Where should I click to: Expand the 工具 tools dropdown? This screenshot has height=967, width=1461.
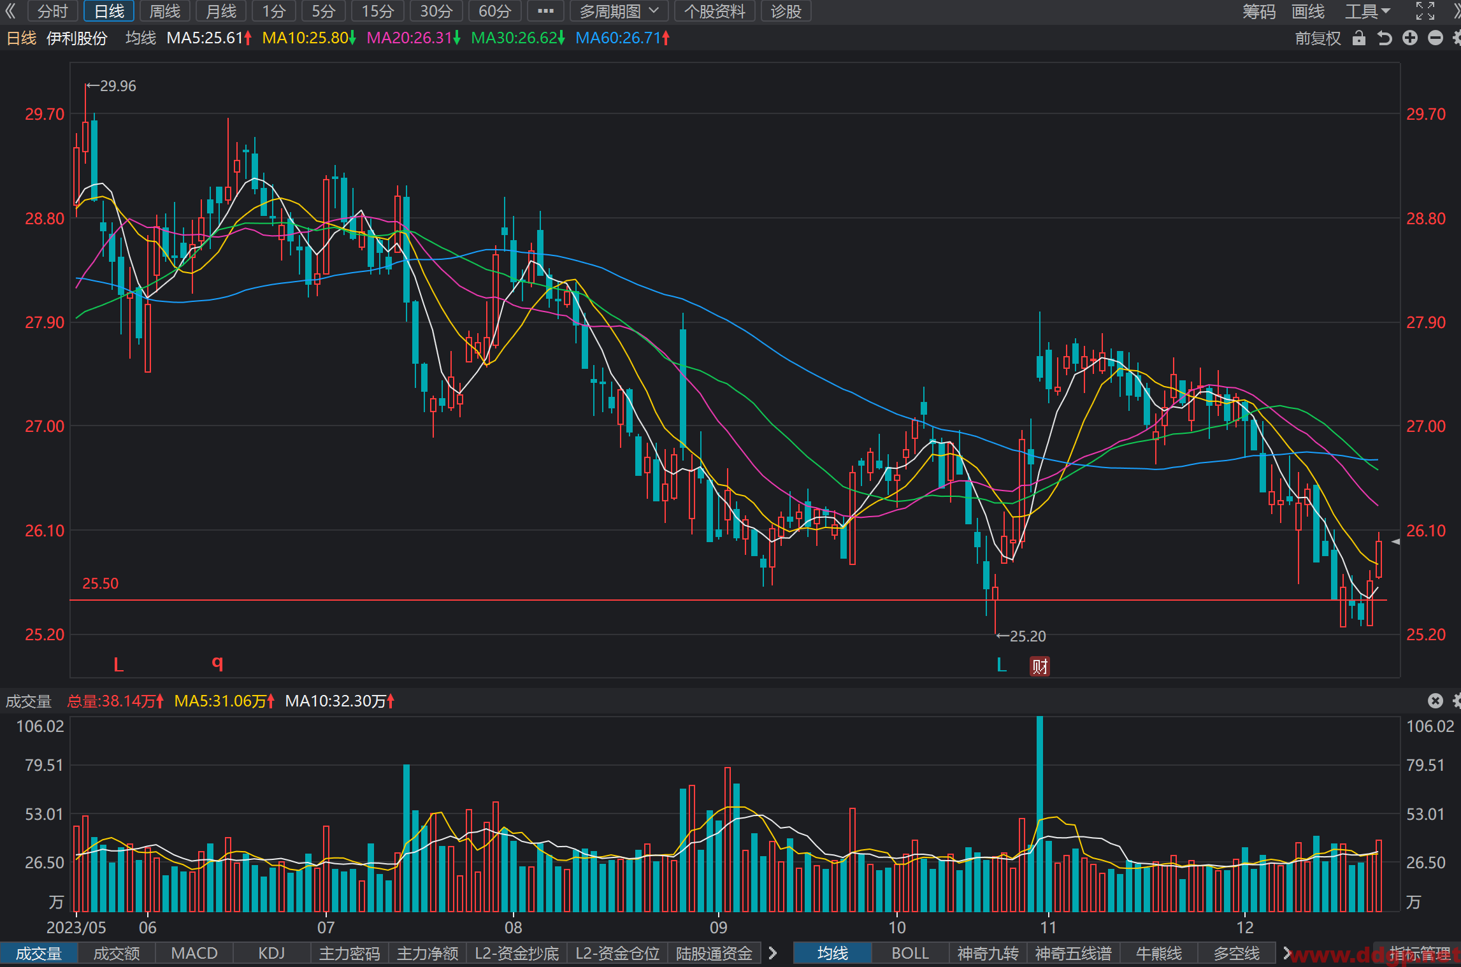tap(1368, 11)
